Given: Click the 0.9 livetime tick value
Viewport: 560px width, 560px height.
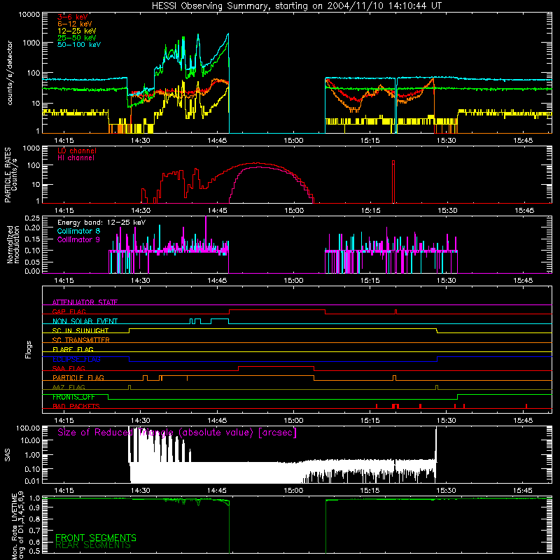Looking at the screenshot, I should (34, 509).
